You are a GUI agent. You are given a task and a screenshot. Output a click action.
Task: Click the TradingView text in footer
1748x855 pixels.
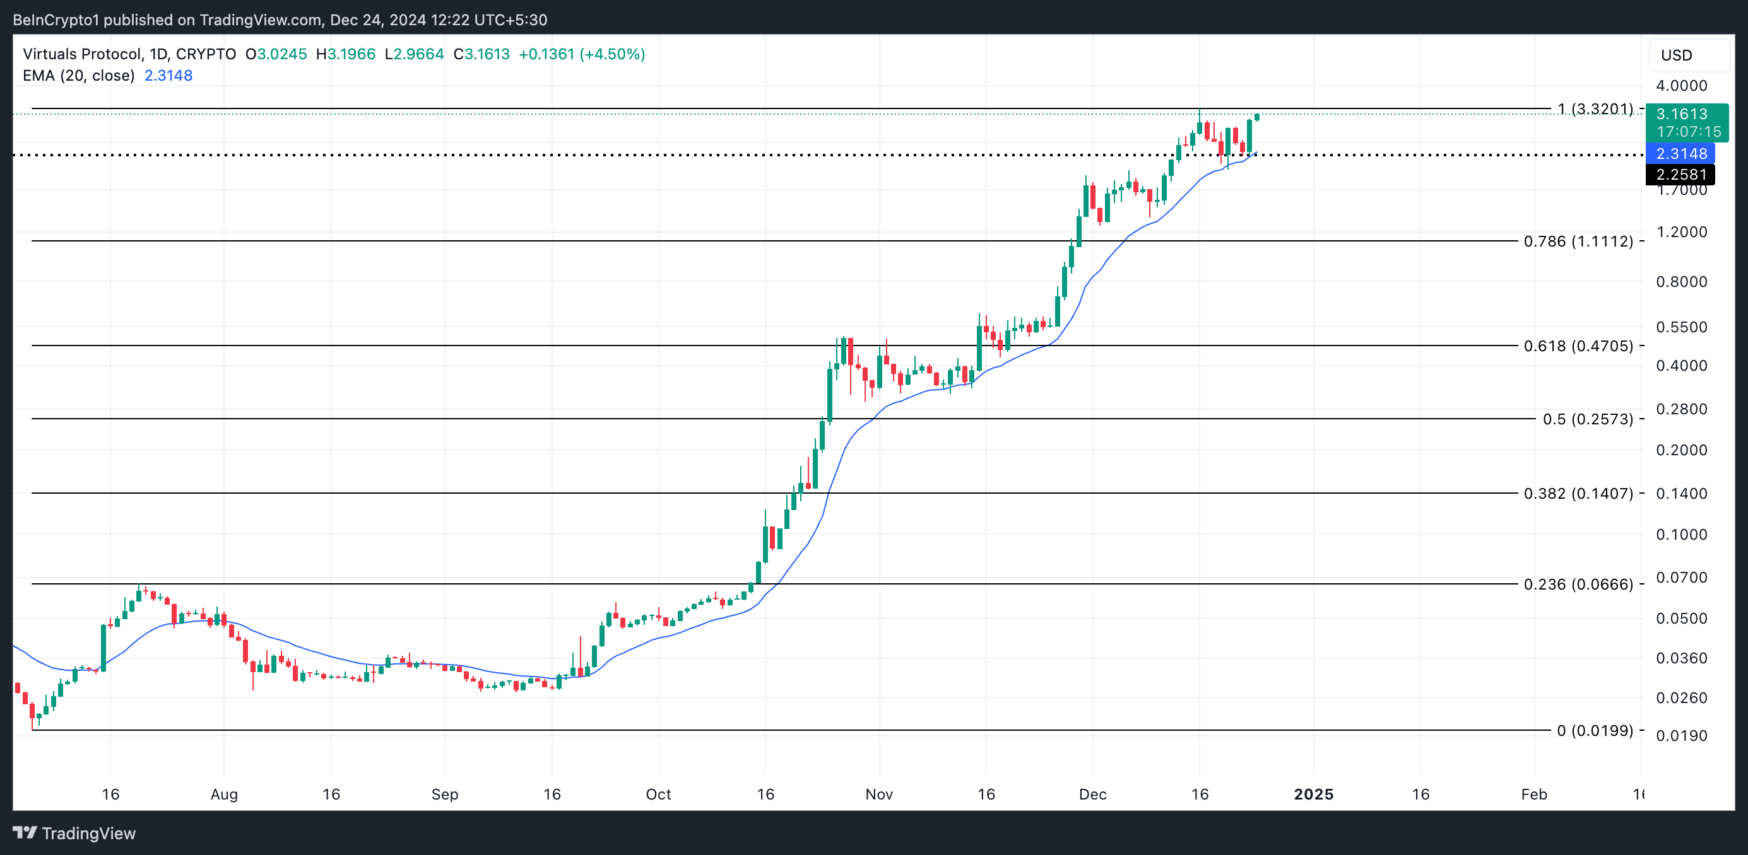[x=88, y=834]
